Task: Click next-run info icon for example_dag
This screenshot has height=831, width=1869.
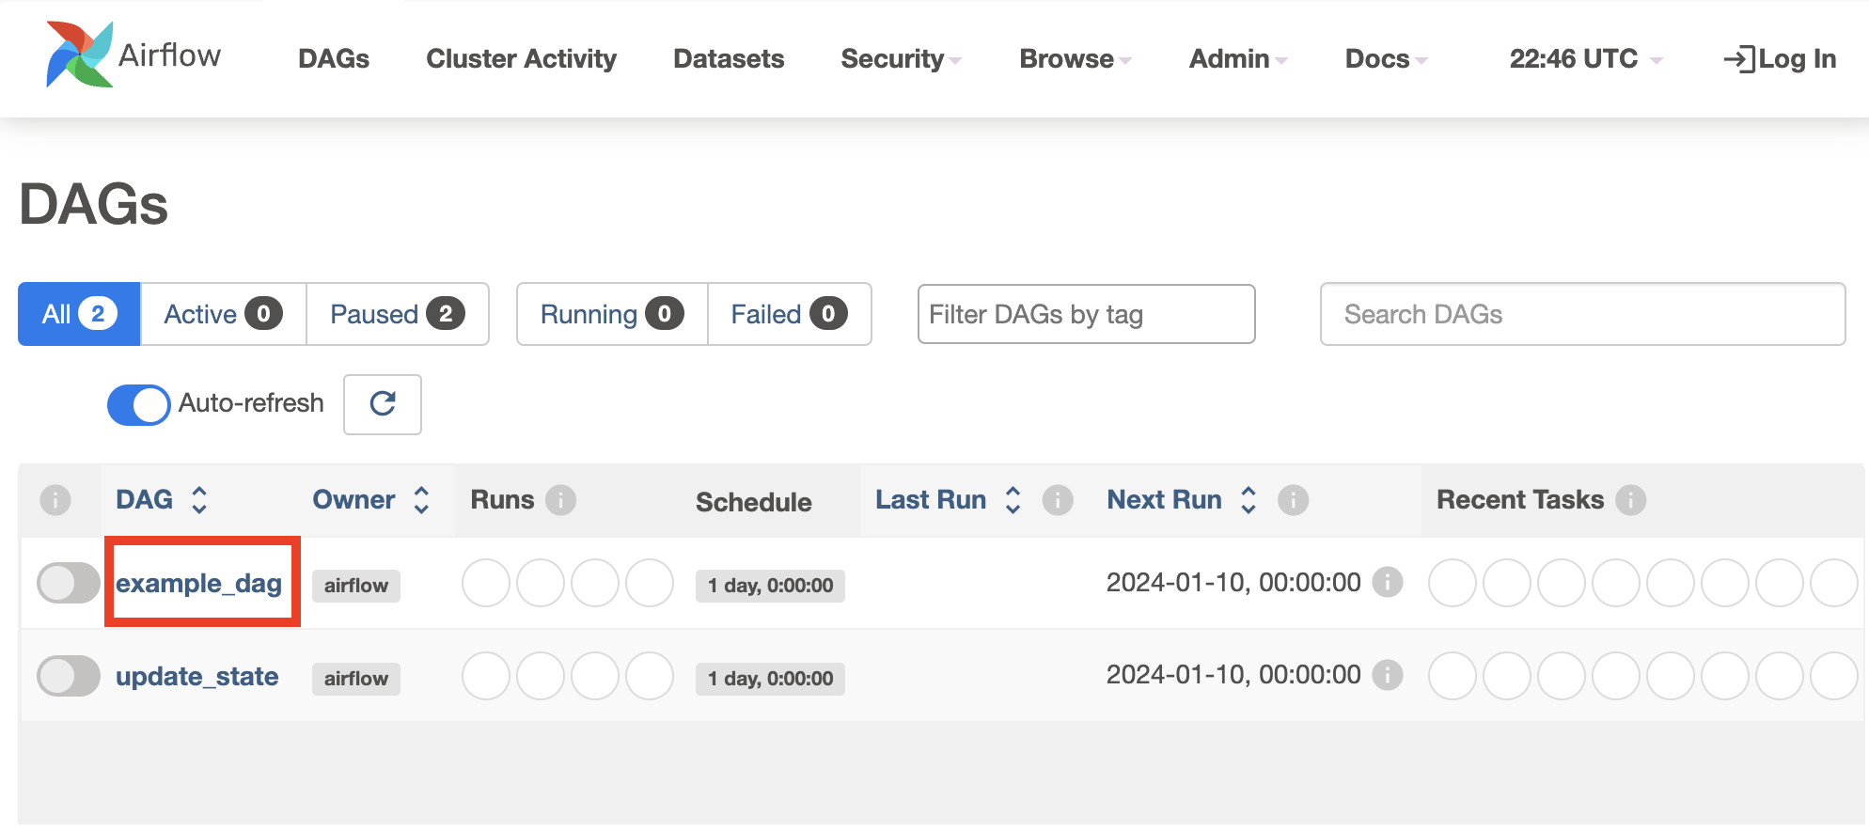Action: tap(1388, 582)
